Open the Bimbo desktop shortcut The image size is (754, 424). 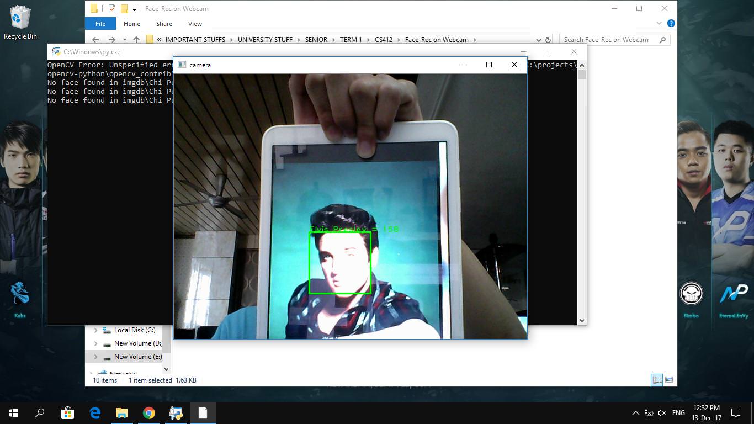(x=691, y=300)
